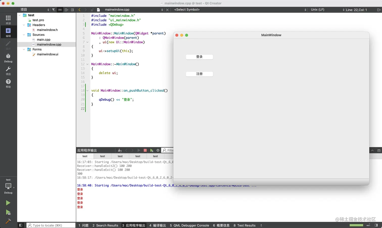The image size is (382, 228).
Task: Open the 8 Test Results pane
Action: tap(245, 225)
